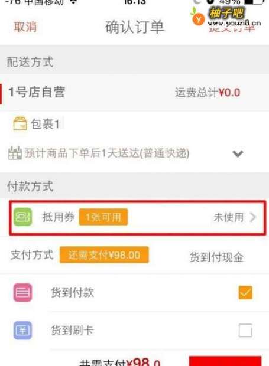Tap the WiFi signal icon in status bar

[x=74, y=2]
